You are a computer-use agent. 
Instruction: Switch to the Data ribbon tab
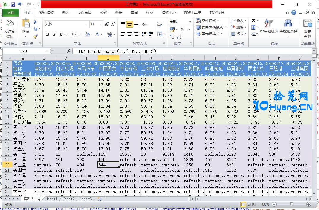point(119,13)
